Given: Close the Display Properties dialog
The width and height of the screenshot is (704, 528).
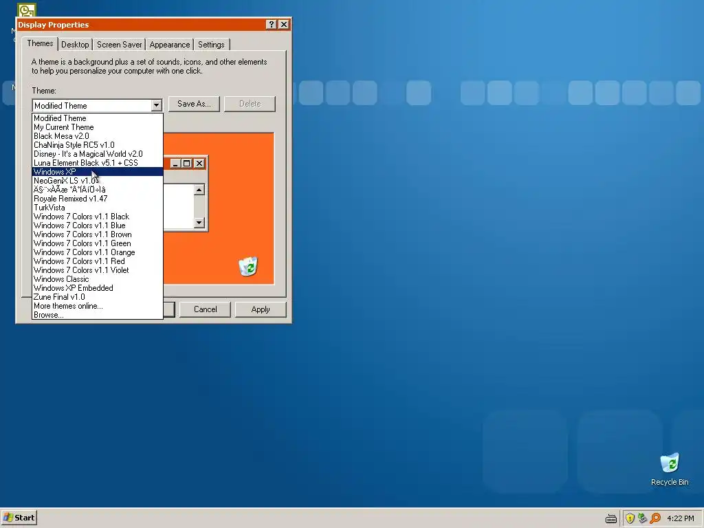Looking at the screenshot, I should [284, 25].
